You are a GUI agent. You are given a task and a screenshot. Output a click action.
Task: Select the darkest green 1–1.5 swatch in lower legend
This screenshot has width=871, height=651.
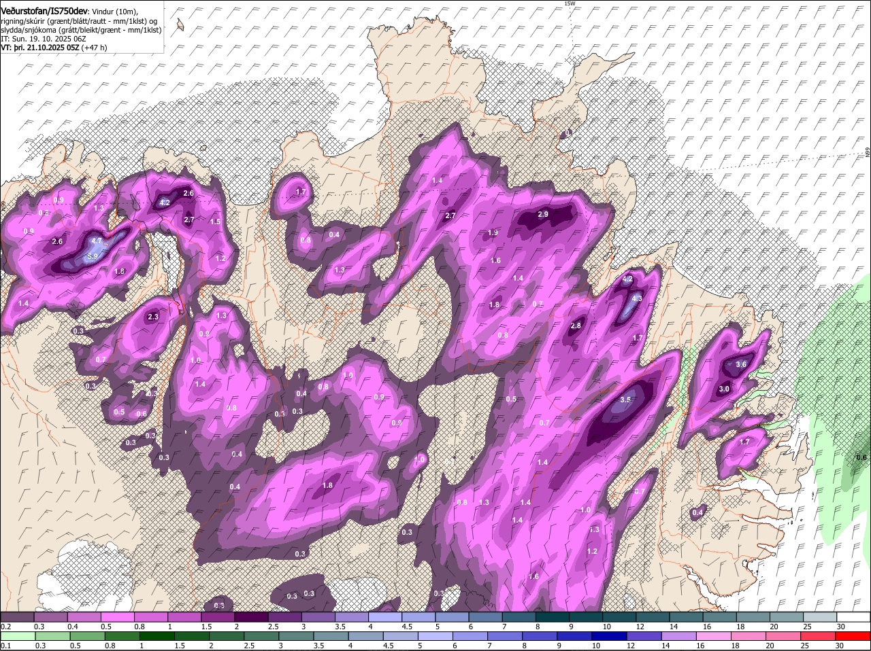(x=159, y=636)
